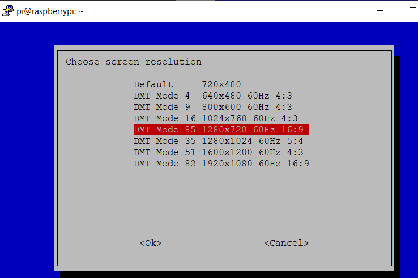Select DMT Mode 16 1024x768 resolution
Viewport: 418px width, 278px height.
(216, 118)
